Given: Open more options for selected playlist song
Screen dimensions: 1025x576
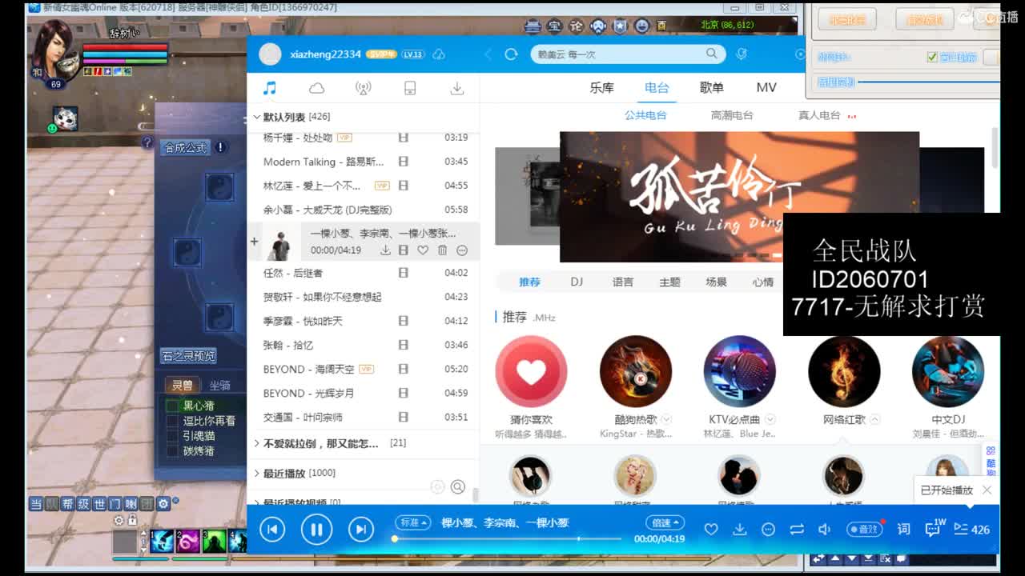Looking at the screenshot, I should click(x=462, y=250).
